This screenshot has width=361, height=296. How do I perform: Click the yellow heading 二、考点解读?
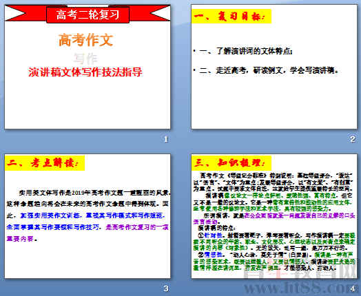tap(45, 163)
